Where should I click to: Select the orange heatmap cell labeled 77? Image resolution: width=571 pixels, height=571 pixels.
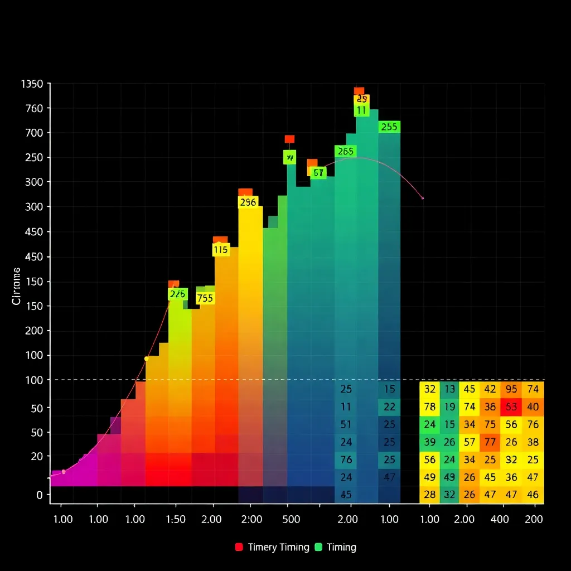(490, 443)
